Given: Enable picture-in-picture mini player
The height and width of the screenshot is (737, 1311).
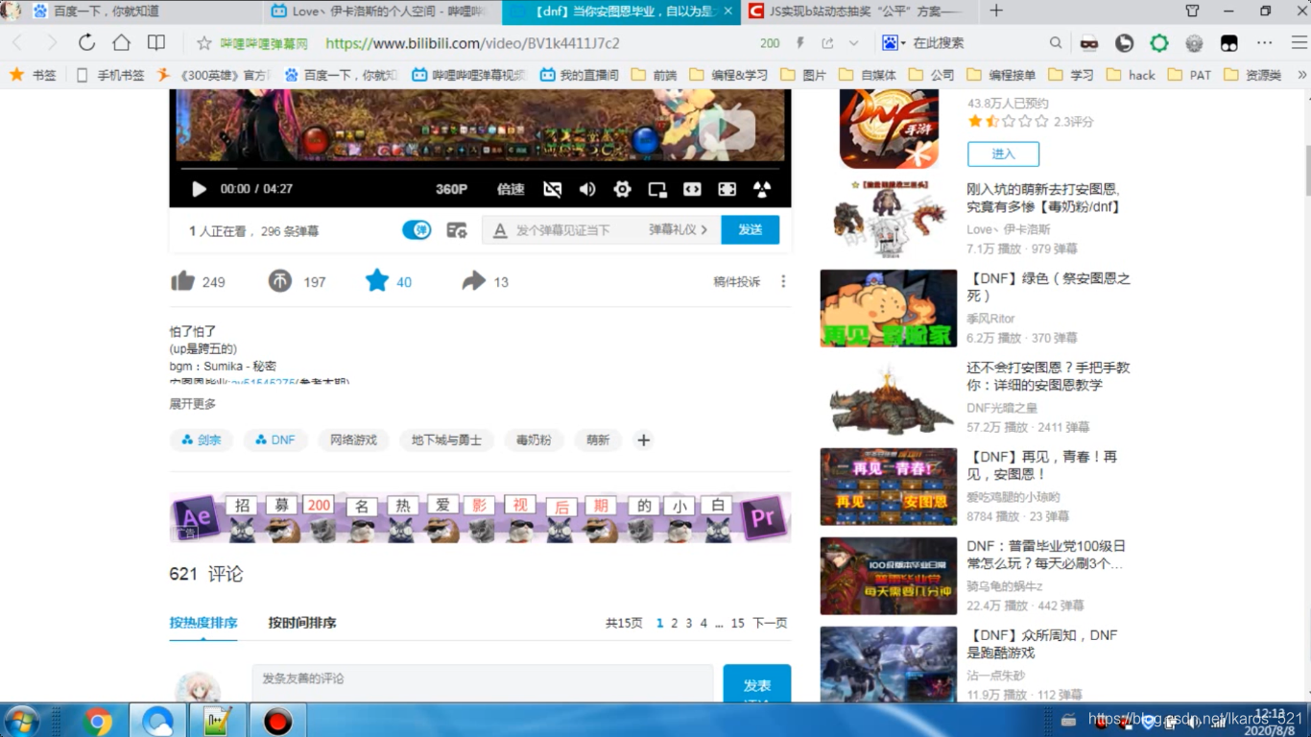Looking at the screenshot, I should 657,189.
